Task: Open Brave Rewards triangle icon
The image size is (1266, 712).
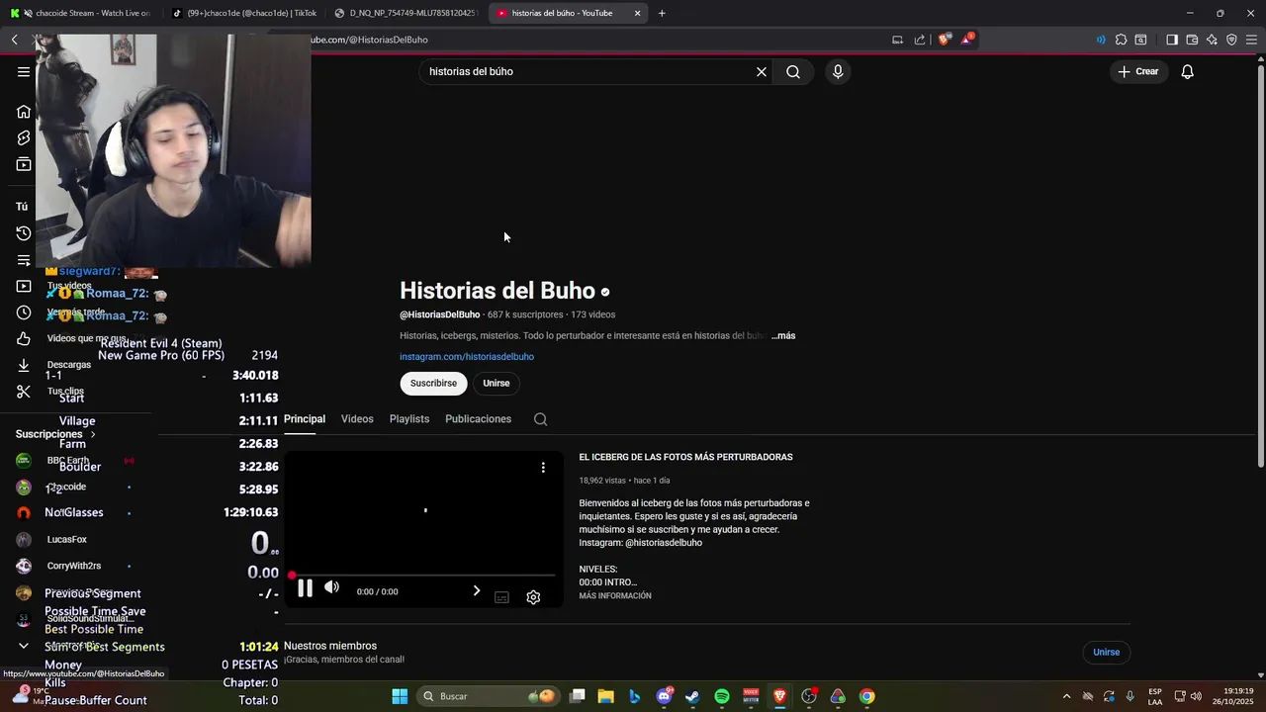Action: 967,40
